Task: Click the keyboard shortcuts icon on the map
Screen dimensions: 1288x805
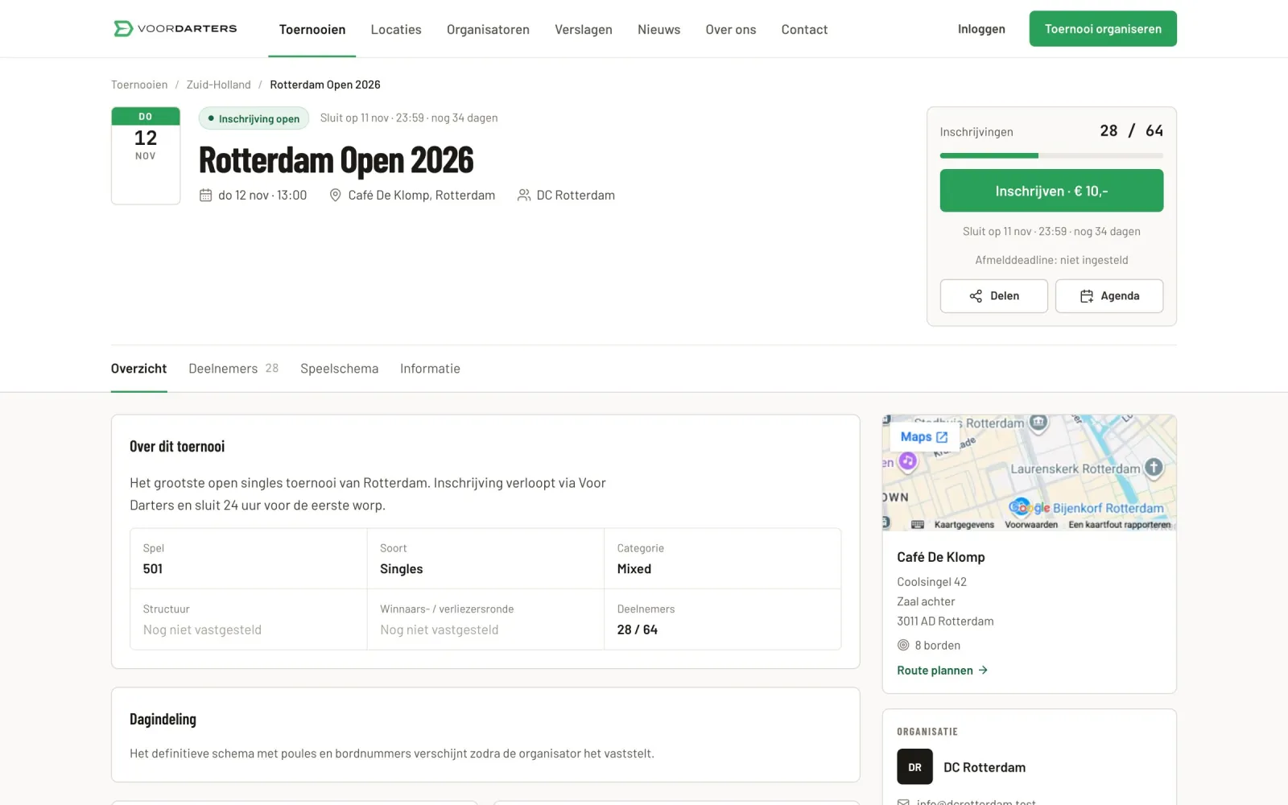Action: click(917, 525)
